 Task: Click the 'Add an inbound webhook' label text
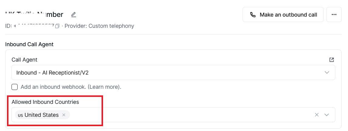tap(53, 87)
